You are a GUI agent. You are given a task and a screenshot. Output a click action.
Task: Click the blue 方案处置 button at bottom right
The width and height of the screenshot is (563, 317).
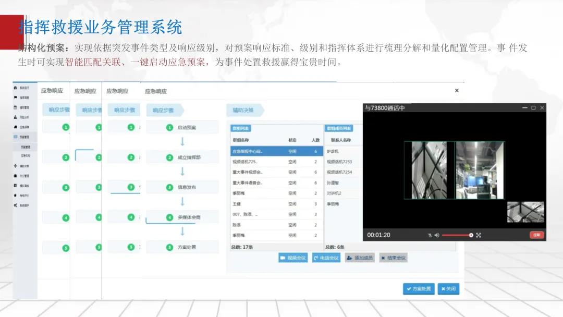click(x=419, y=289)
